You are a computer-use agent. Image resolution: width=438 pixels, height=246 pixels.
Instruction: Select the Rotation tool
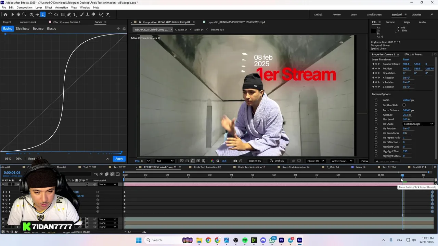coord(50,14)
